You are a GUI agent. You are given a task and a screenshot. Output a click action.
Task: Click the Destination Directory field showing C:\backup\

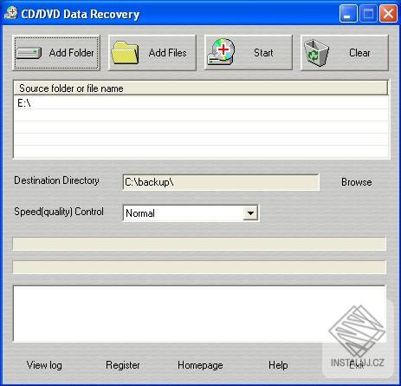pyautogui.click(x=221, y=182)
